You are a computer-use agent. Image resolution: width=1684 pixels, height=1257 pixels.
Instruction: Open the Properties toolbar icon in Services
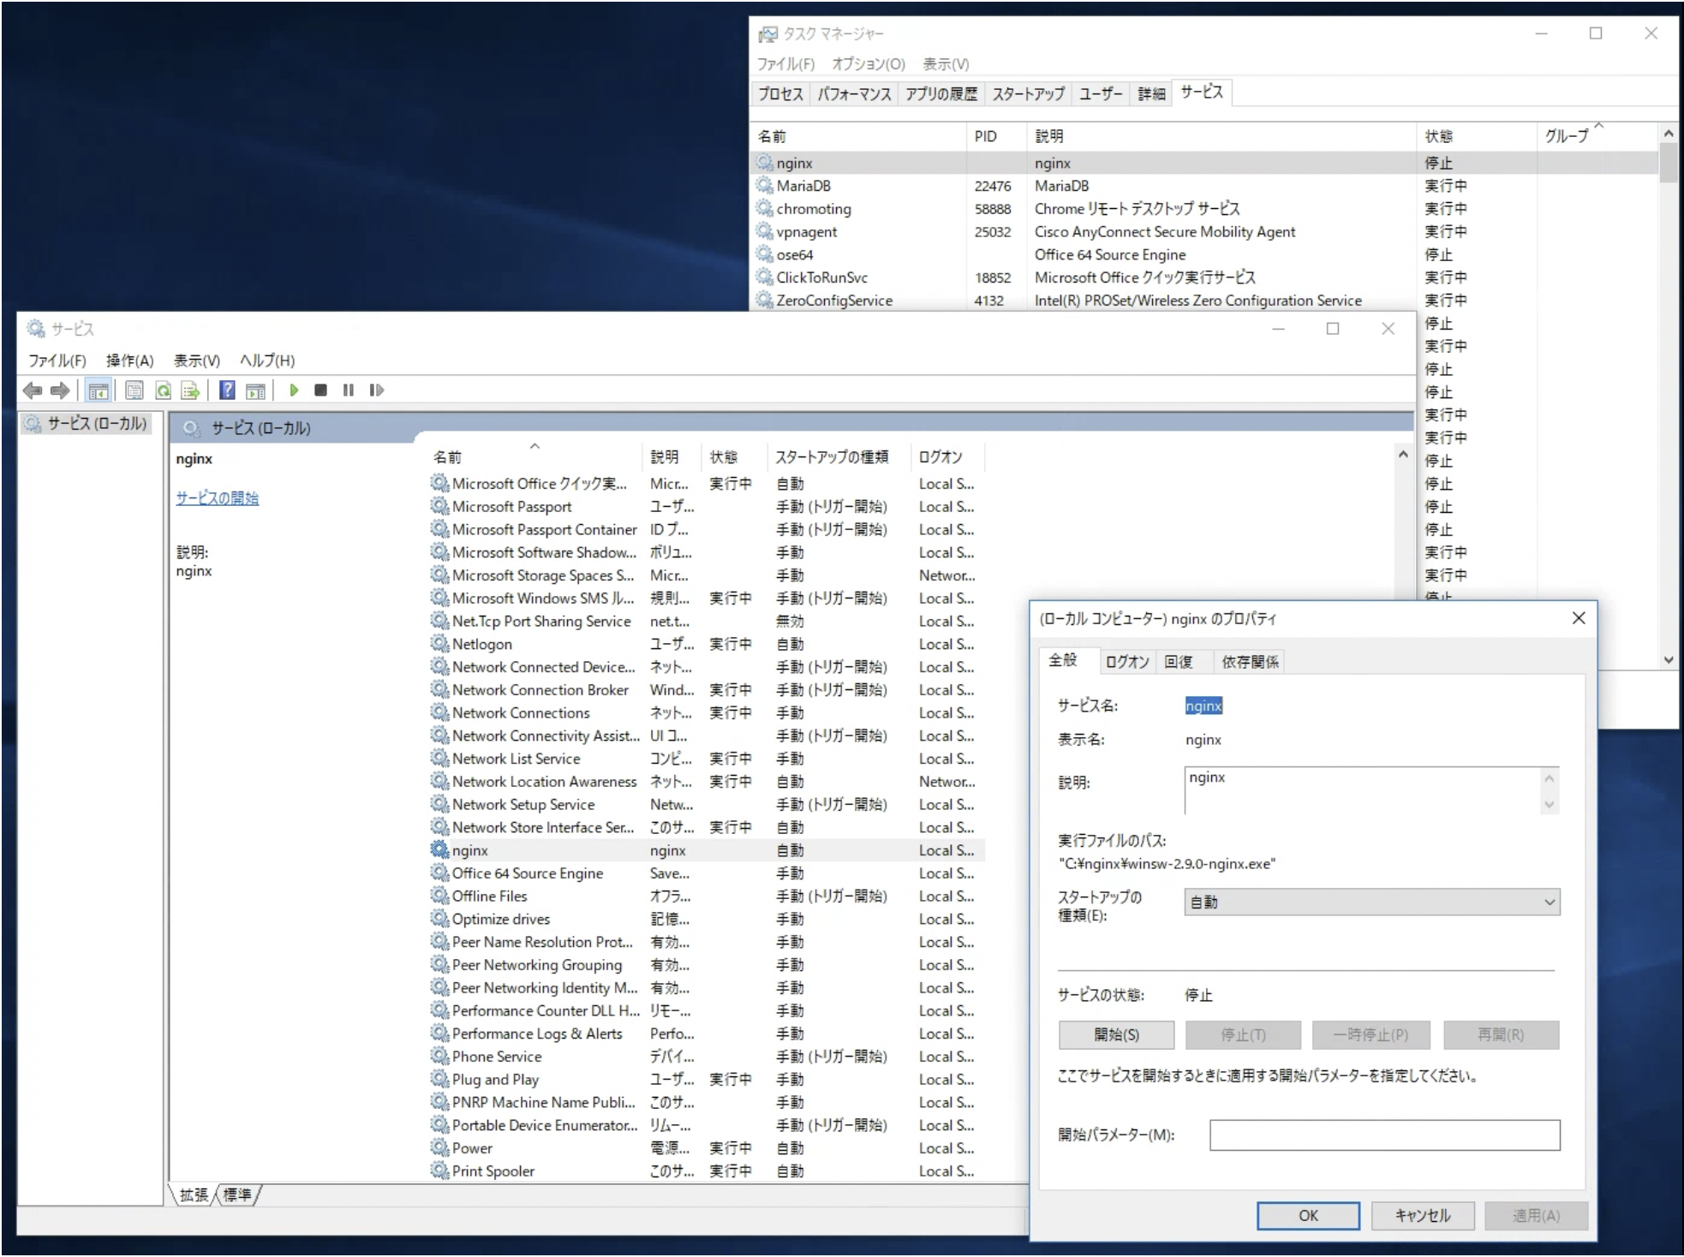point(133,390)
